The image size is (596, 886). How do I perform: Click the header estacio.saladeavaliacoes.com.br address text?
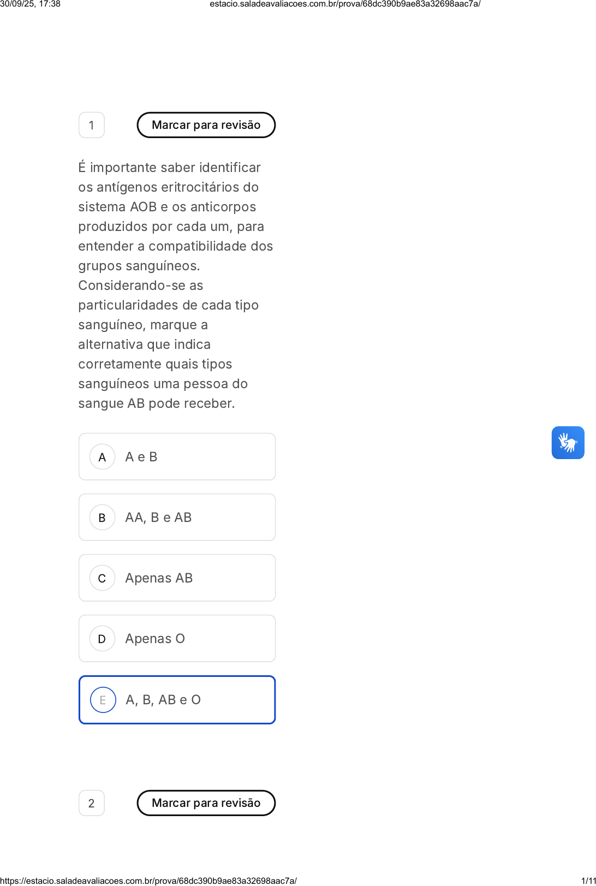345,4
